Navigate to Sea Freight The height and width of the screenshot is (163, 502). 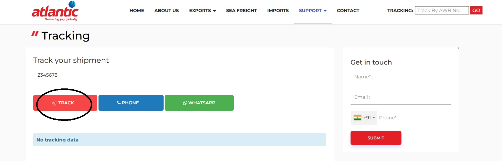[241, 11]
